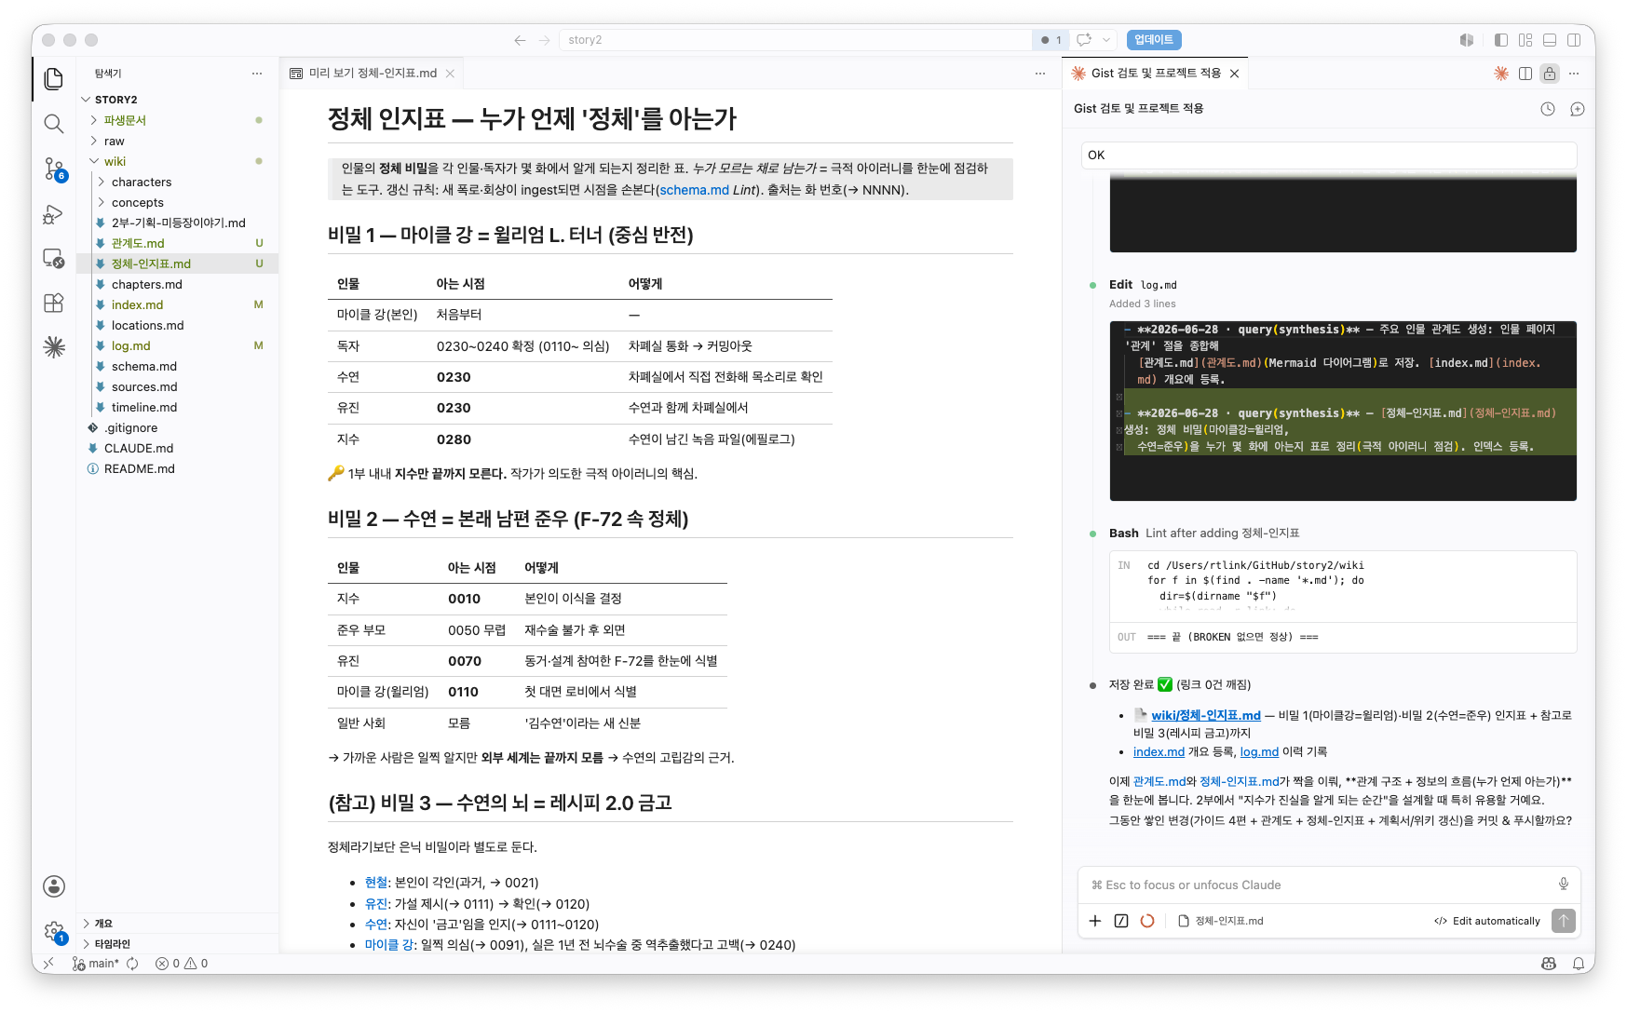Collapse the STORY2 root folder

pos(86,100)
